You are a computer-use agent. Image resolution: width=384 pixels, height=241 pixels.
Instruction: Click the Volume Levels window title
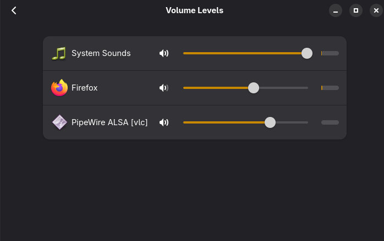tap(194, 10)
